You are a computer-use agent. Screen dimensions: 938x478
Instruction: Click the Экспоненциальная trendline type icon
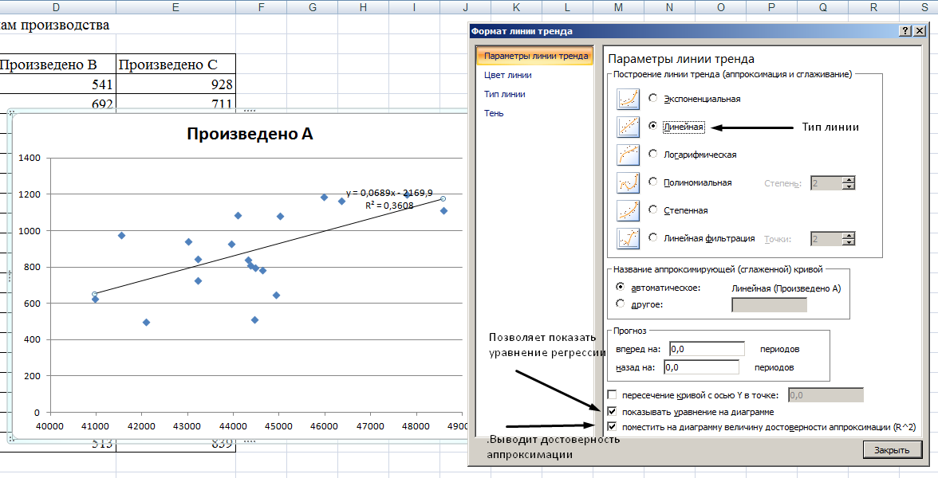pos(629,99)
